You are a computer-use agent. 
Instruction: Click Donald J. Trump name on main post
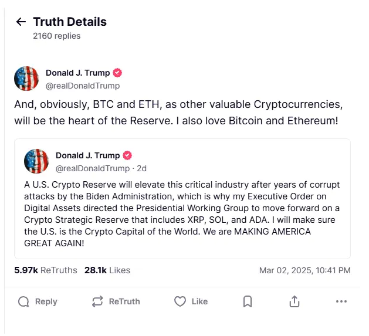[77, 73]
